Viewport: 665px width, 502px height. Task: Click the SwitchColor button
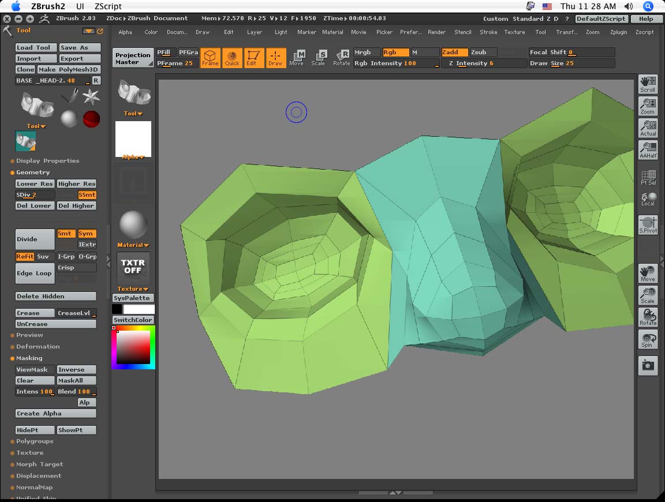point(133,320)
